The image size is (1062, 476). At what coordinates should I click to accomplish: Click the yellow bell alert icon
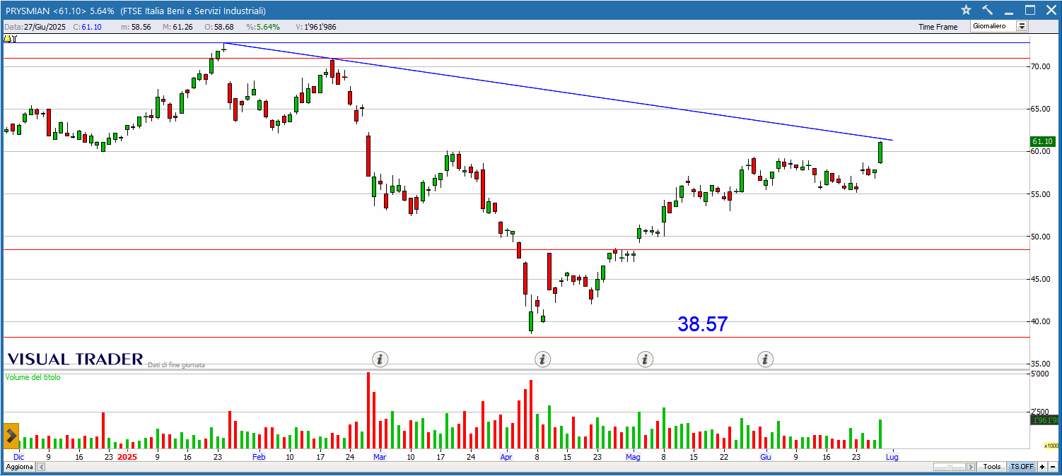[8, 37]
